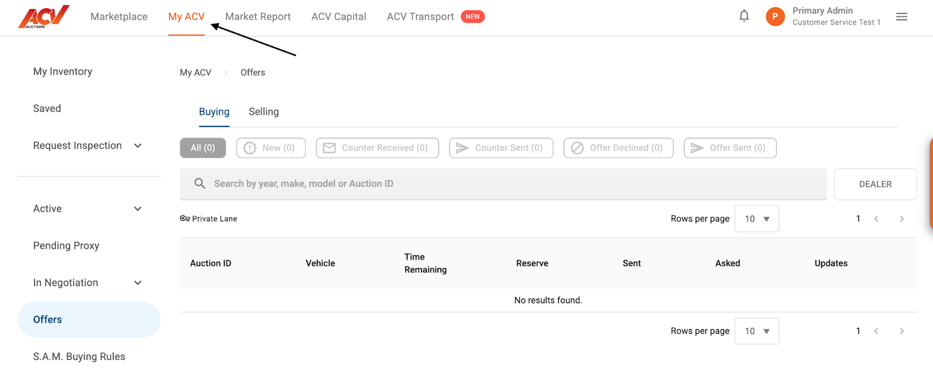Open the hamburger menu icon
The image size is (933, 380).
[902, 17]
